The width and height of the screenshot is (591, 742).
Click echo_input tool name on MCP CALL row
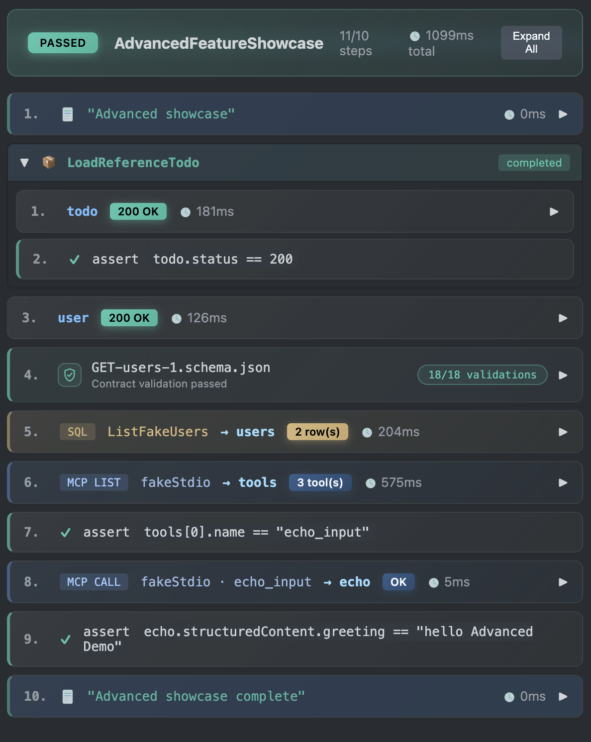tap(273, 582)
